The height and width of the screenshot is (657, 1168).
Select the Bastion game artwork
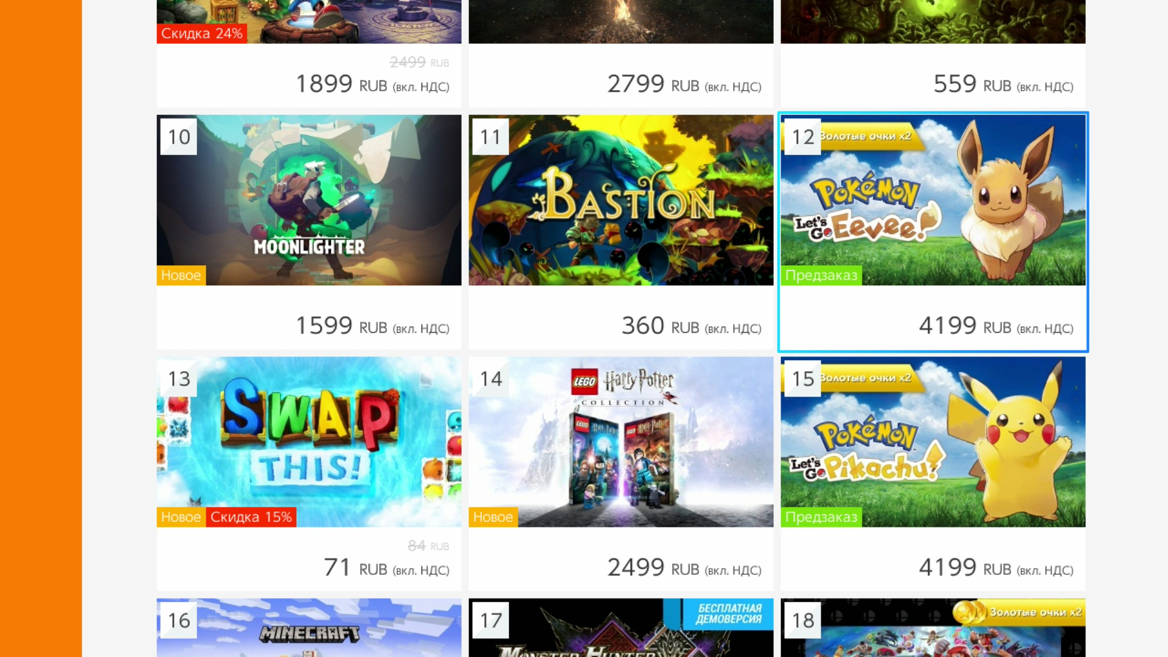pos(621,200)
